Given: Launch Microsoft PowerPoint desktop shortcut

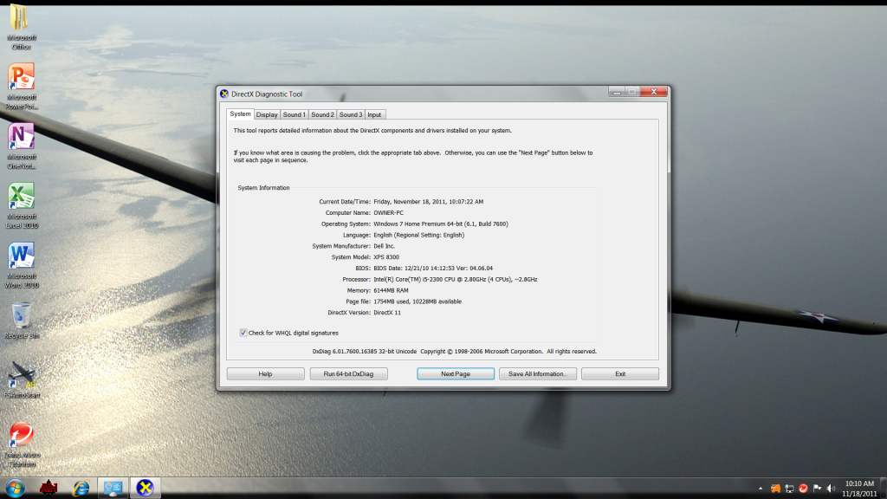Looking at the screenshot, I should [22, 86].
